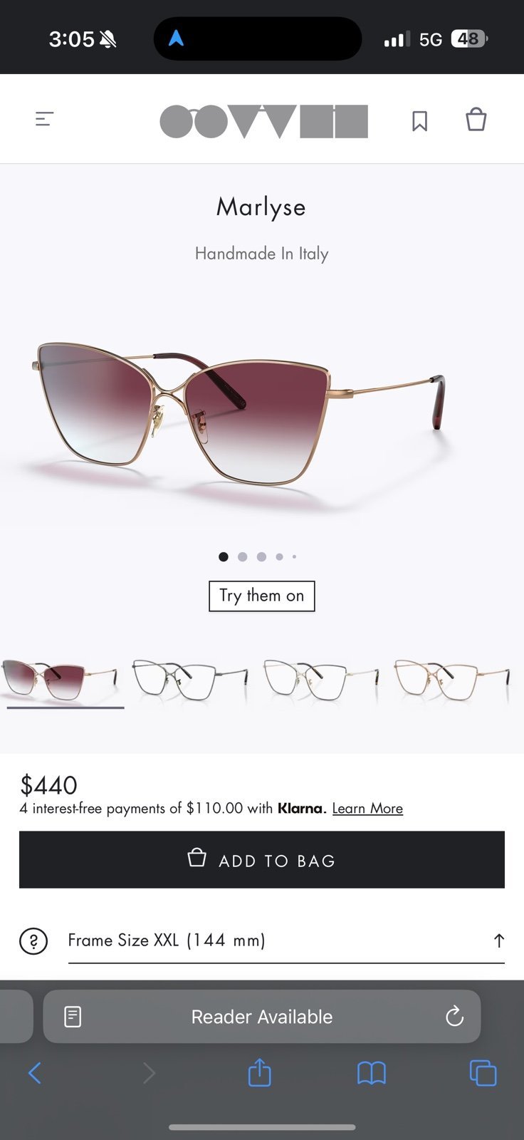This screenshot has width=524, height=1140.
Task: Select the third carousel dot
Action: tap(261, 556)
